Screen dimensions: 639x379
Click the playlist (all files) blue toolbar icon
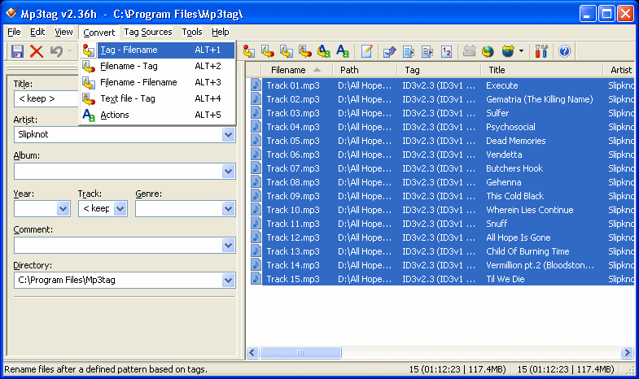pos(409,51)
